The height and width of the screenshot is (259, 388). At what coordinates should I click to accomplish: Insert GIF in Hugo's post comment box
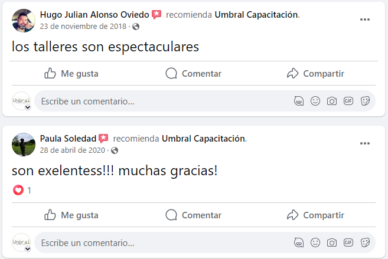348,101
